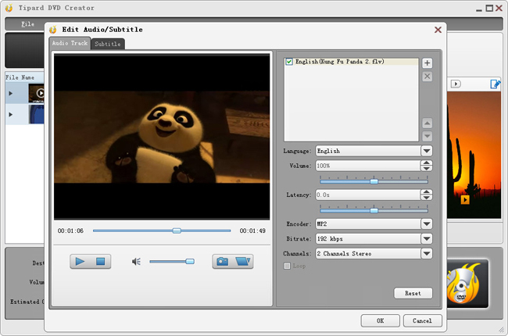Click the menu preview play icon

coord(456,84)
